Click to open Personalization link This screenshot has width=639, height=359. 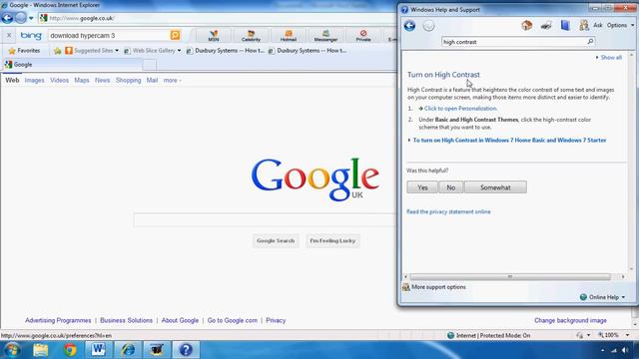[460, 109]
